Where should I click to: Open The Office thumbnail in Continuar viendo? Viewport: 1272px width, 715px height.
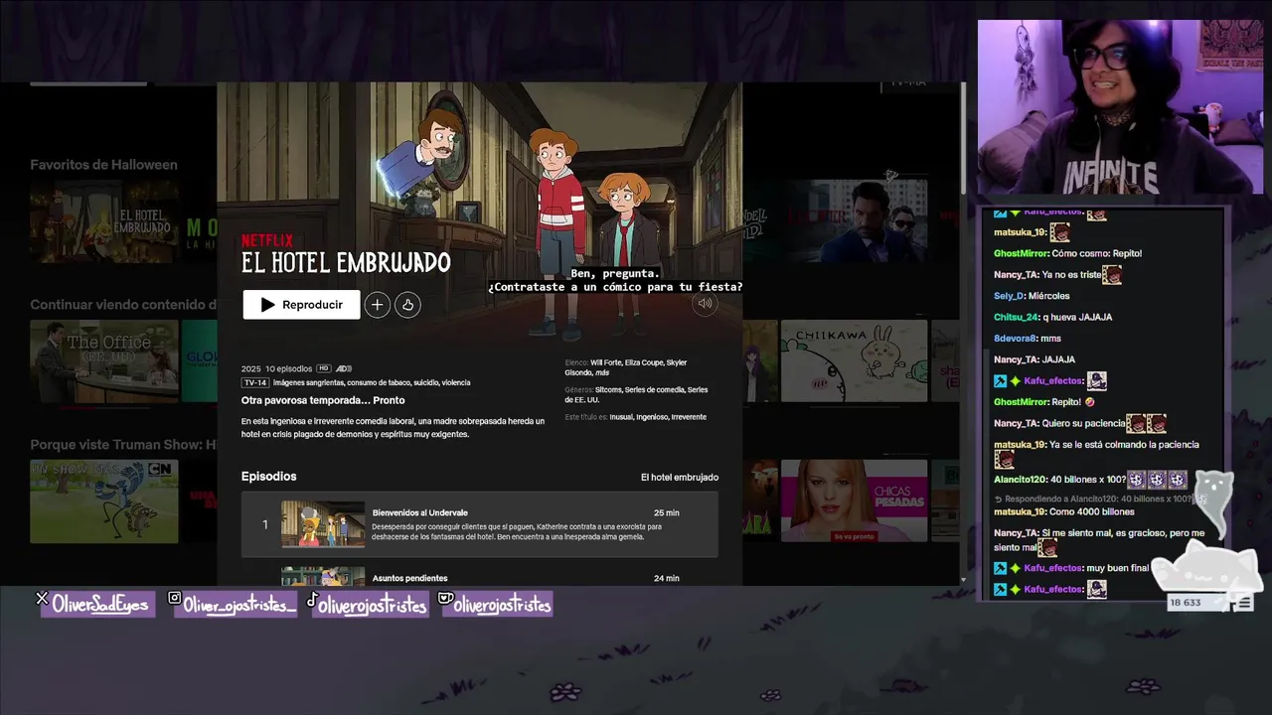pos(104,361)
